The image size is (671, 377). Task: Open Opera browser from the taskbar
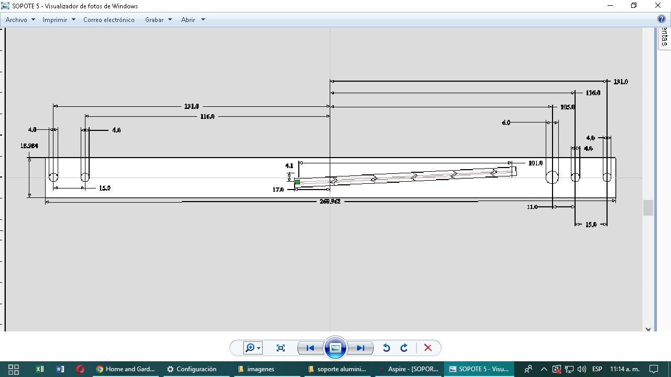click(x=80, y=369)
